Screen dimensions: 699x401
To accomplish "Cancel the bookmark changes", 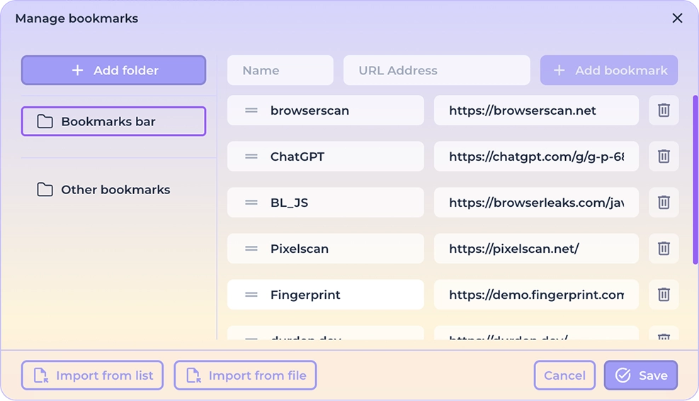I will pos(565,375).
